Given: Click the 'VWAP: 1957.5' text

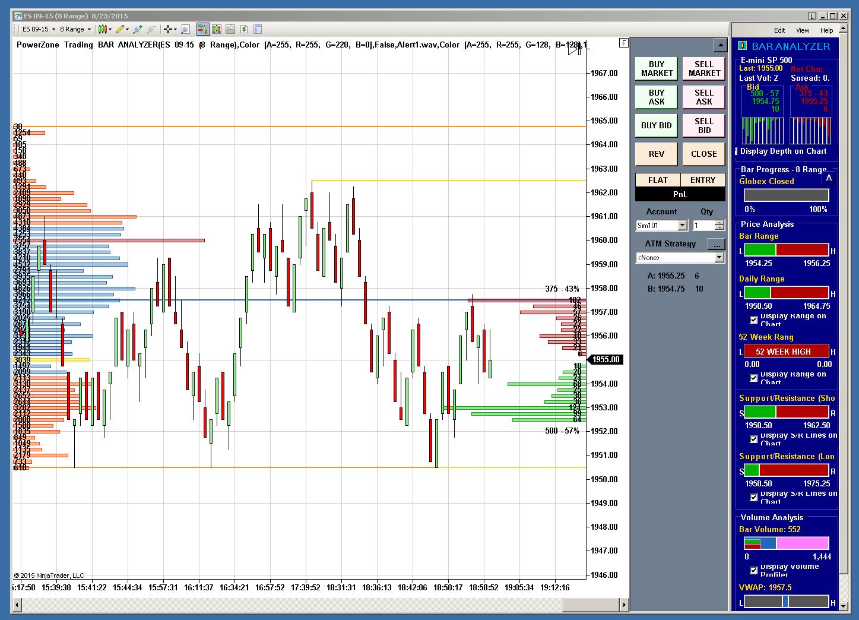Looking at the screenshot, I should click(765, 587).
